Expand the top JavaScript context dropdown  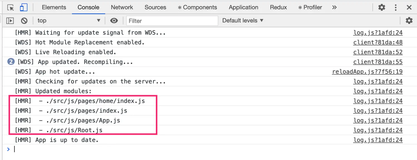click(x=69, y=21)
